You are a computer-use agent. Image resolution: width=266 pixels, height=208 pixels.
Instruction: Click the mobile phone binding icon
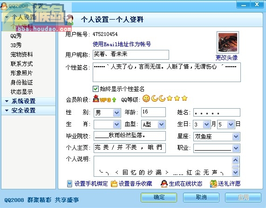[69, 184]
